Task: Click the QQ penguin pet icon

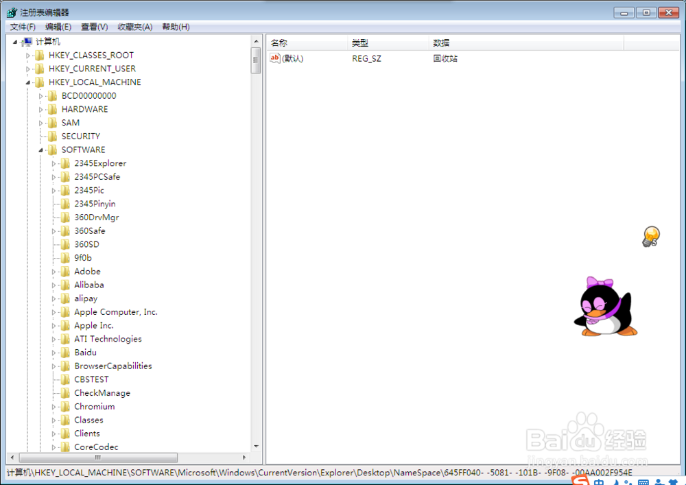Action: (x=606, y=307)
